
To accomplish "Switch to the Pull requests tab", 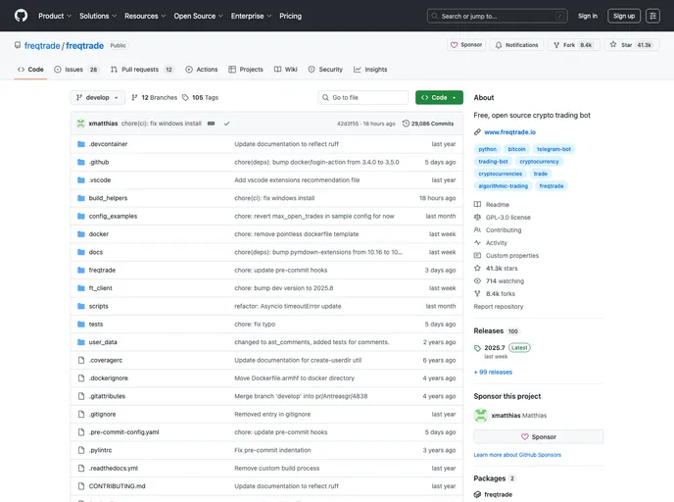I will coord(142,70).
